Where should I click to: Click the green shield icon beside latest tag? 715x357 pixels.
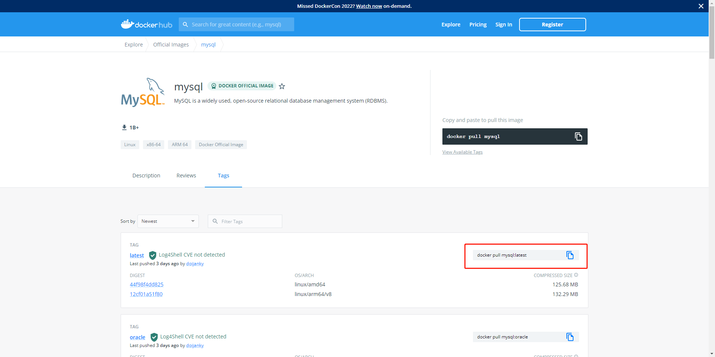coord(152,255)
